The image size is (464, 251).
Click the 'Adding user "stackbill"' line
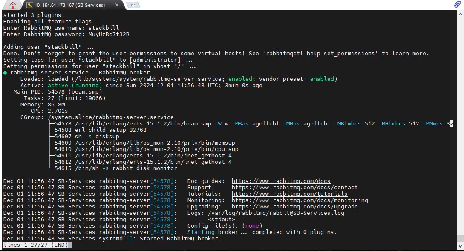(x=48, y=47)
